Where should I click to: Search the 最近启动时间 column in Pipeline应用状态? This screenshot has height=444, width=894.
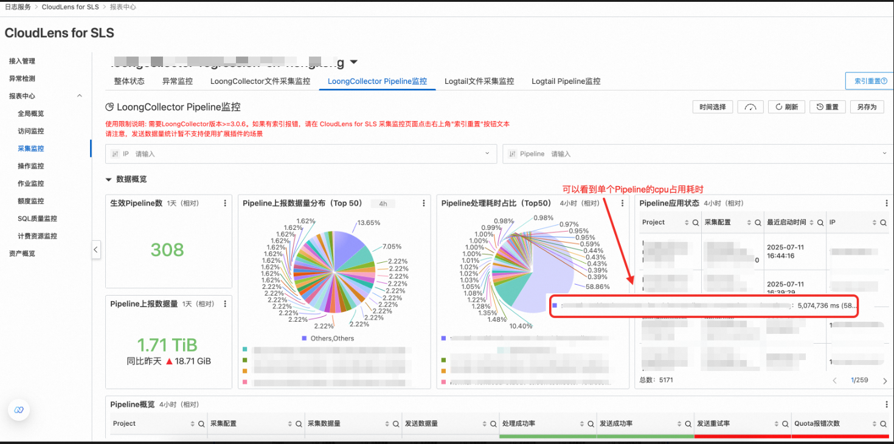click(820, 223)
